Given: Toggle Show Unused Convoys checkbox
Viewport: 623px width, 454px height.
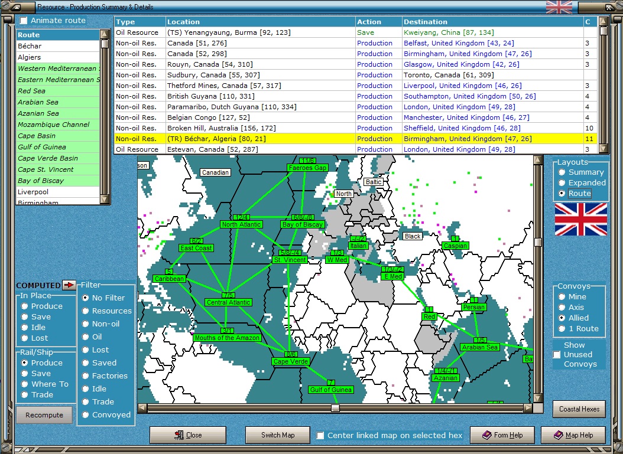Looking at the screenshot, I should point(557,355).
